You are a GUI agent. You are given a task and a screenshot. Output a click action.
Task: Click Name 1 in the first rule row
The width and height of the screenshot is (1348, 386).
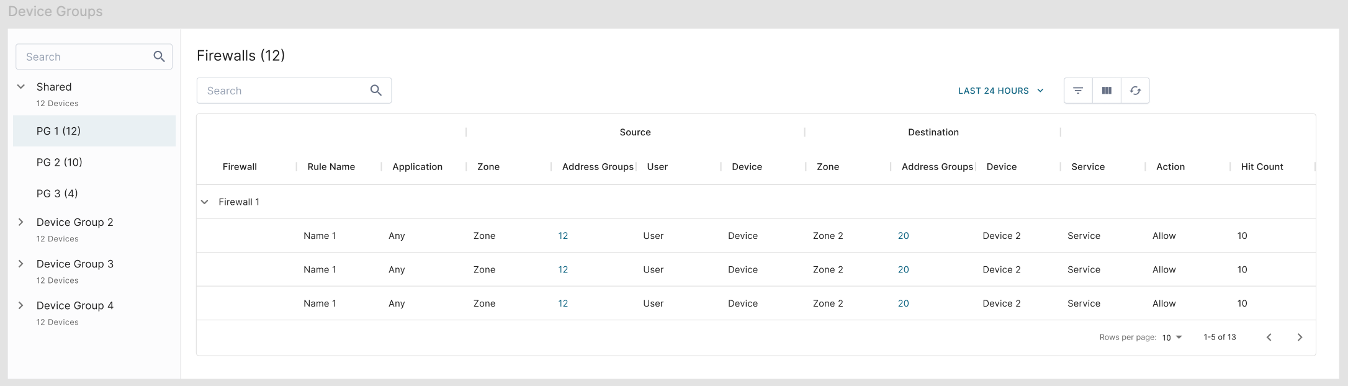click(x=320, y=236)
